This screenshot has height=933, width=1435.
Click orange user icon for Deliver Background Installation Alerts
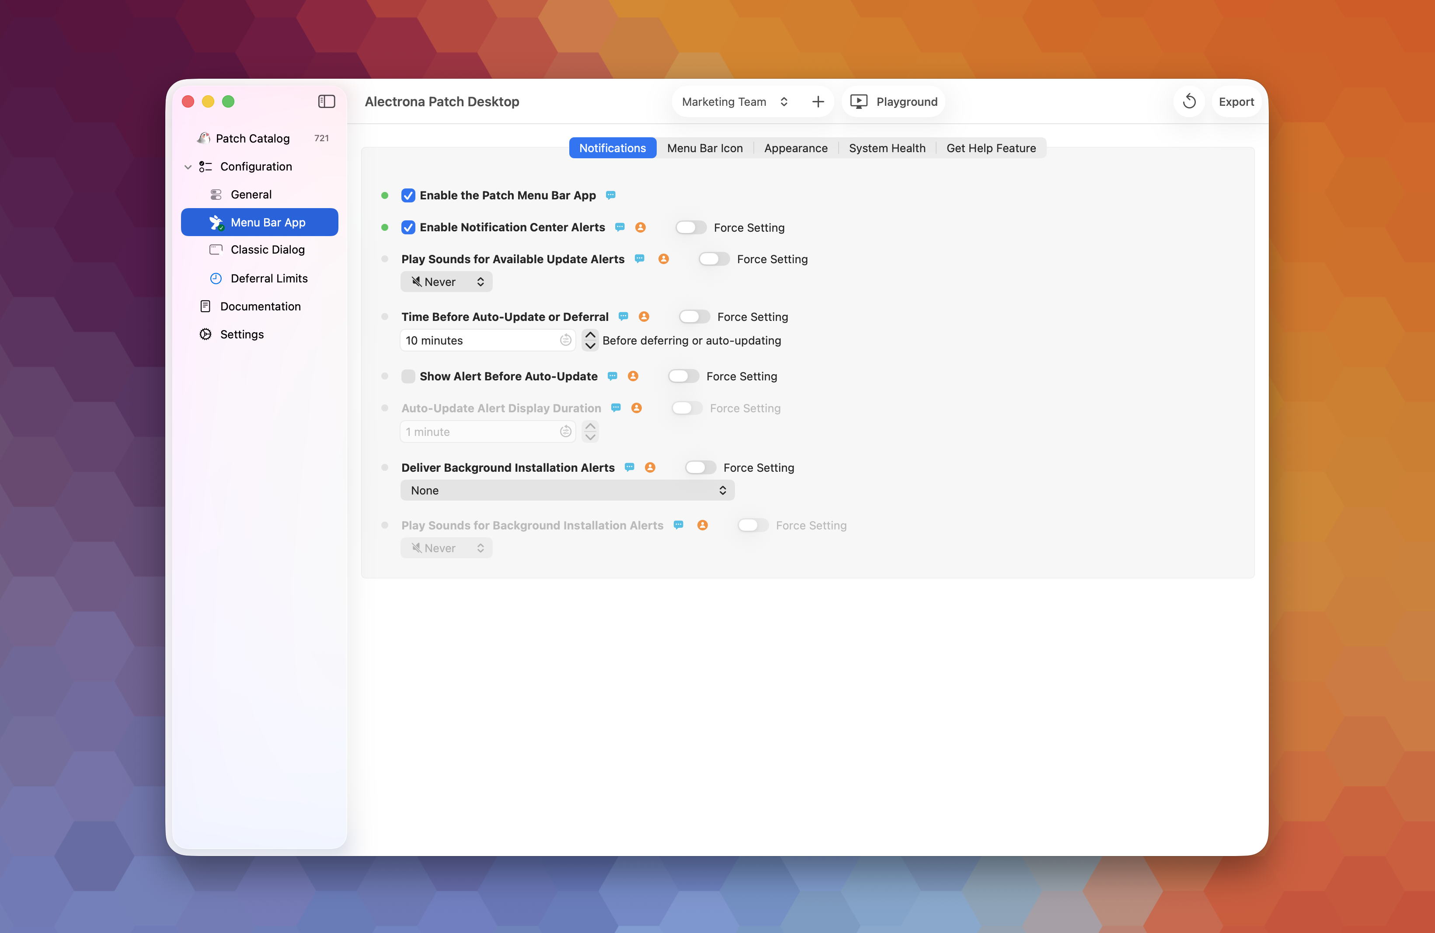[650, 467]
